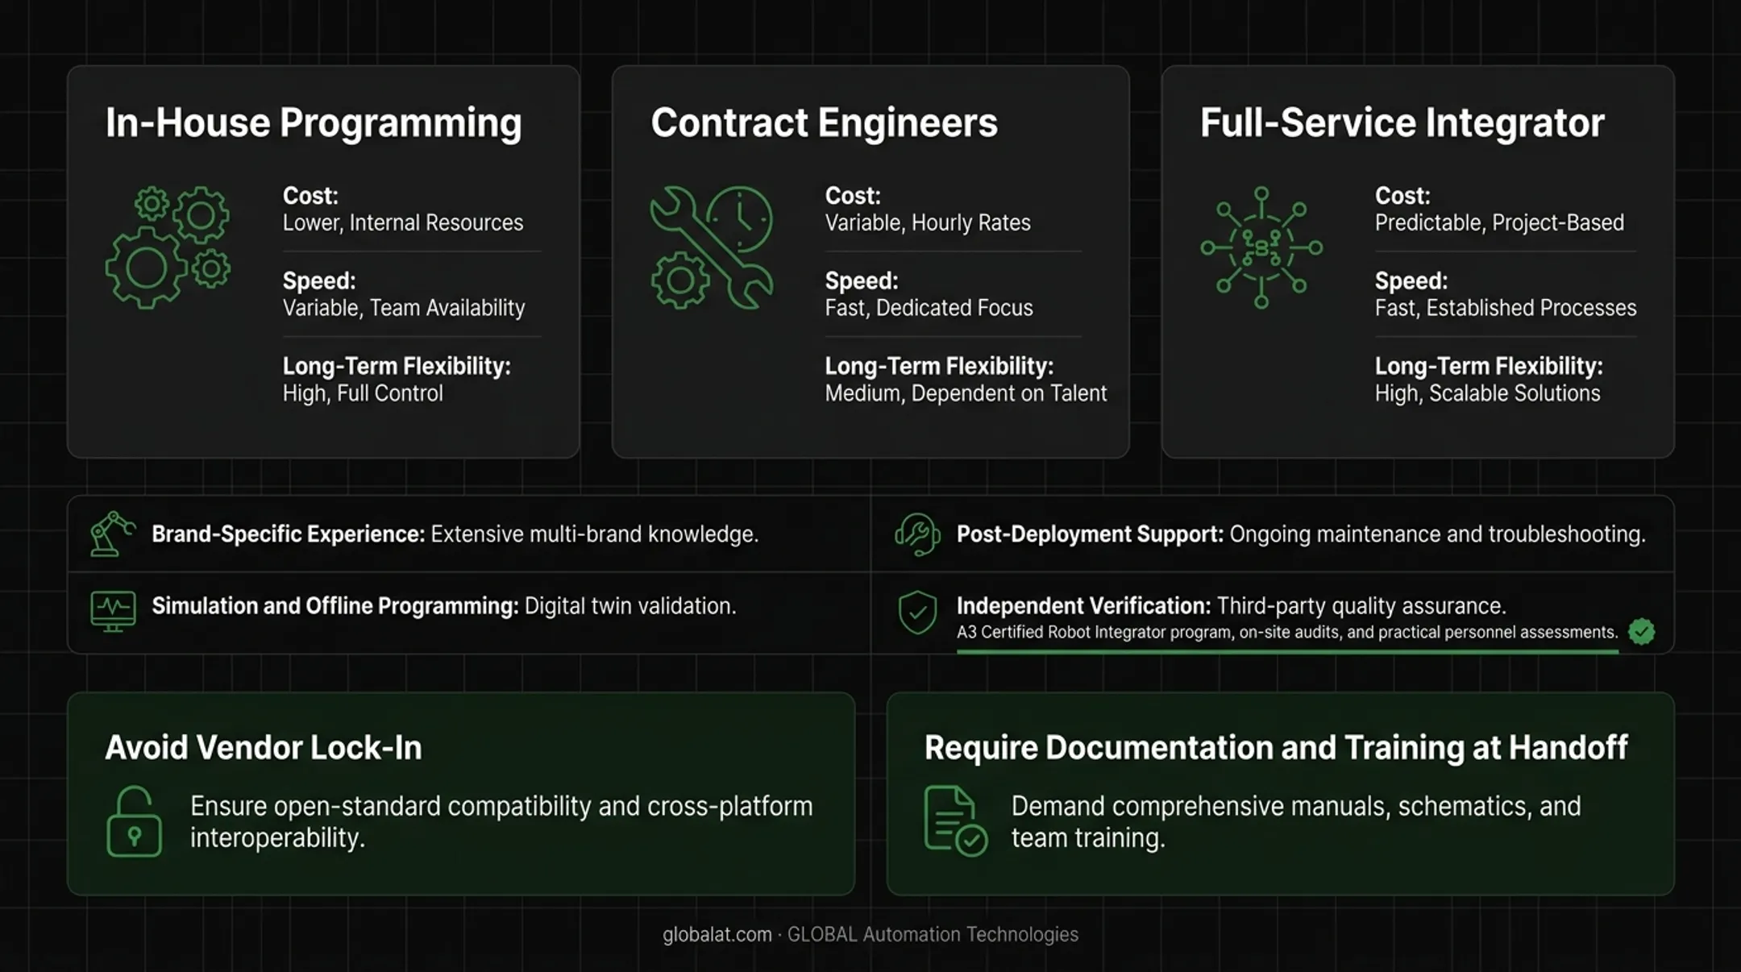The width and height of the screenshot is (1741, 972).
Task: Click 'High, Scalable Solutions' flexibility text
Action: point(1487,393)
